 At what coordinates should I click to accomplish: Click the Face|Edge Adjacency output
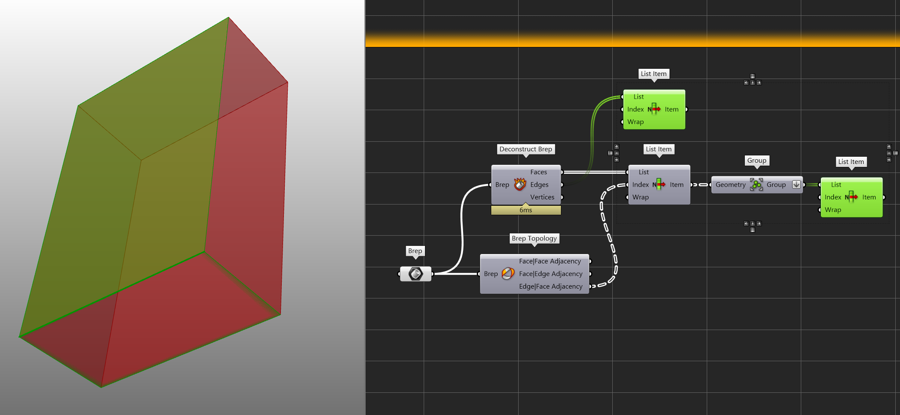(551, 274)
